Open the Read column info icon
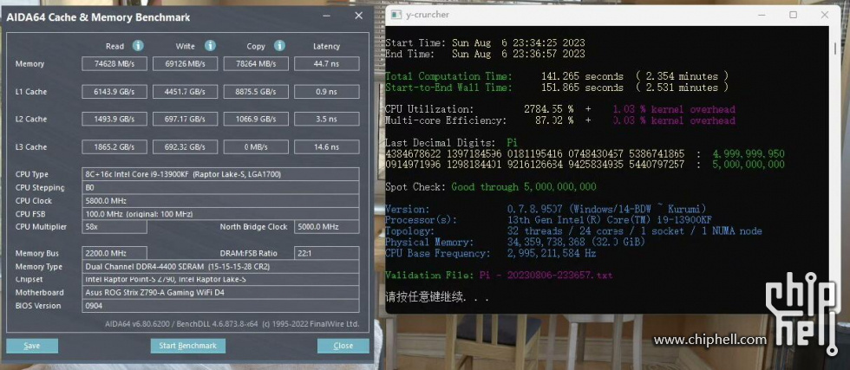Viewport: 850px width, 370px height. [x=138, y=46]
